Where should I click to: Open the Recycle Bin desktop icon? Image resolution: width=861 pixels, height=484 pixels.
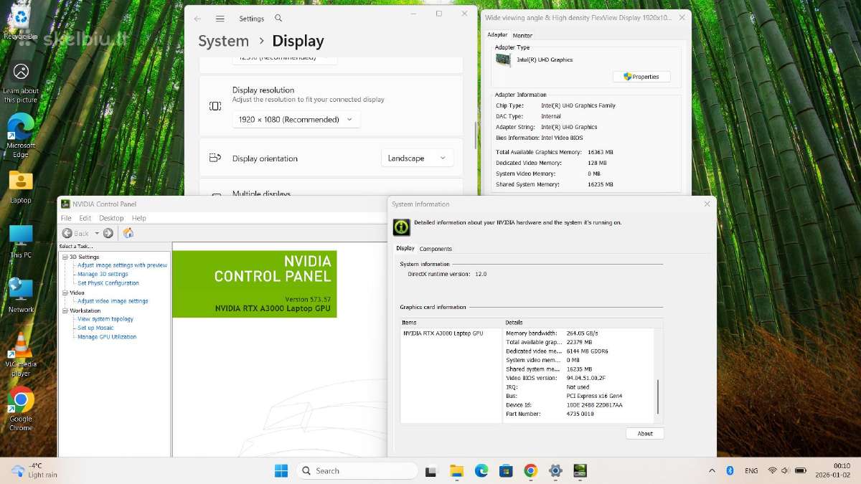coord(21,20)
